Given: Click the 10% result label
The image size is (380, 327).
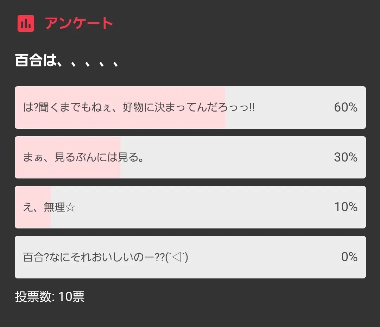Looking at the screenshot, I should (346, 207).
